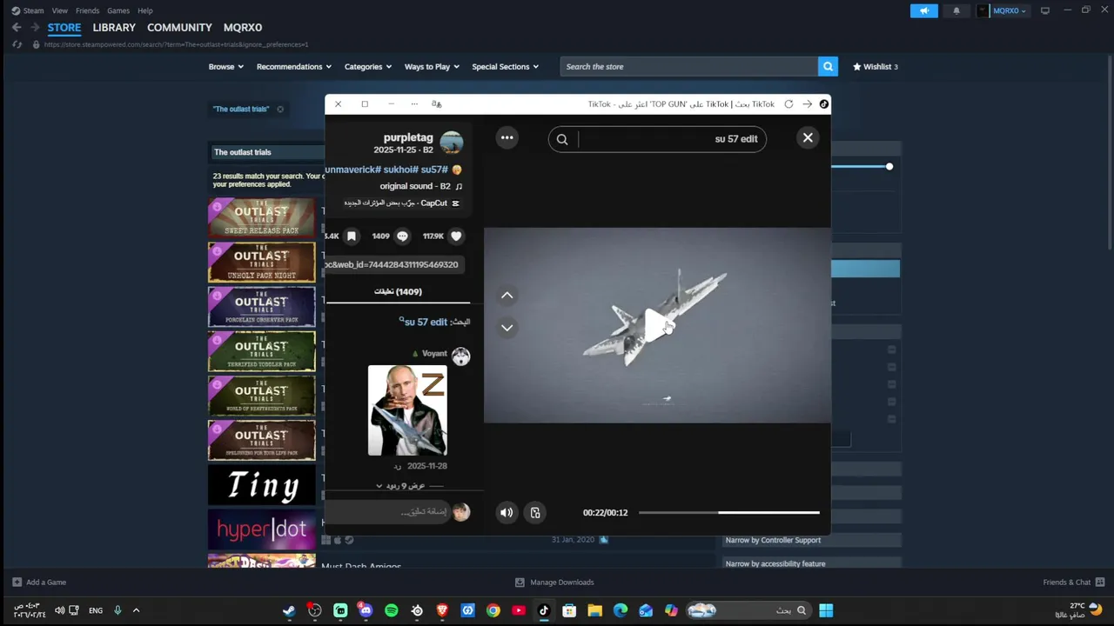Click the search magnifier icon in TikTok
This screenshot has height=626, width=1114.
tap(562, 139)
